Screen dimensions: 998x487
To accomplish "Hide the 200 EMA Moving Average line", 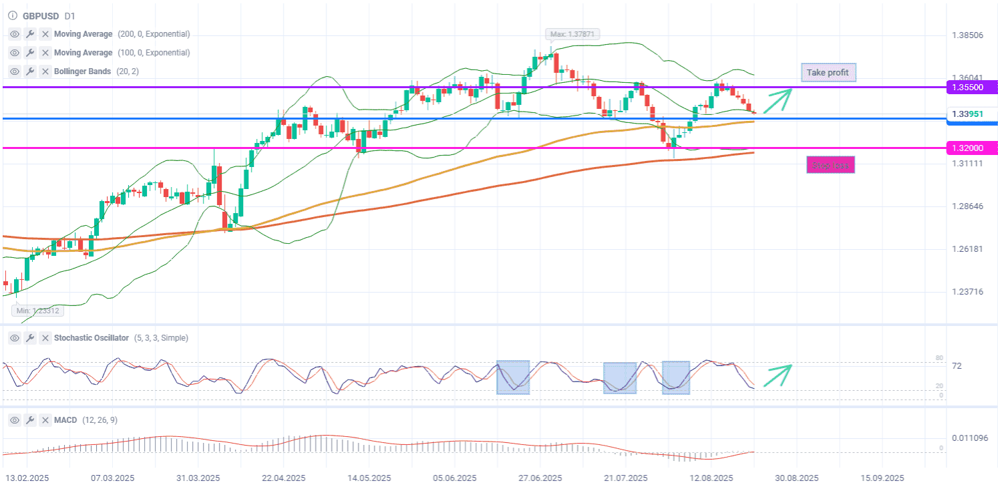I will (15, 34).
